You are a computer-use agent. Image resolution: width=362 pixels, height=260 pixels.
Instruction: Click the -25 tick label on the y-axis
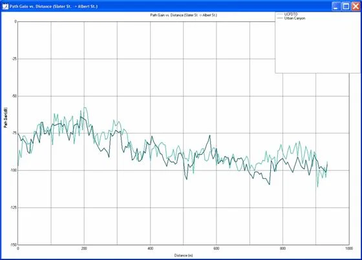point(14,59)
